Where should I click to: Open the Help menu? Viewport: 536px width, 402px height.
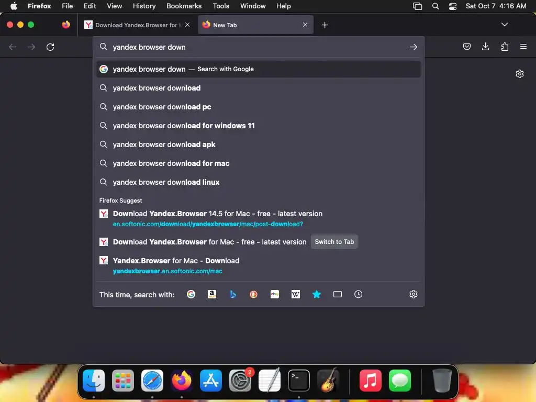click(283, 6)
